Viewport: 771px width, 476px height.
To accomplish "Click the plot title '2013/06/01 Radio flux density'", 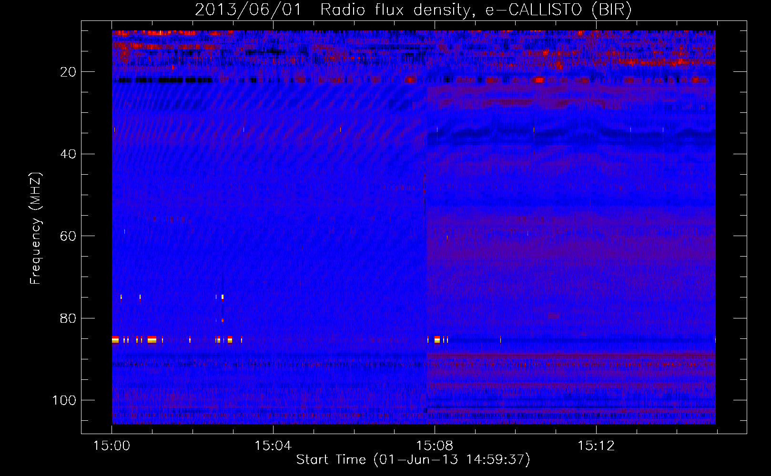I will 413,10.
